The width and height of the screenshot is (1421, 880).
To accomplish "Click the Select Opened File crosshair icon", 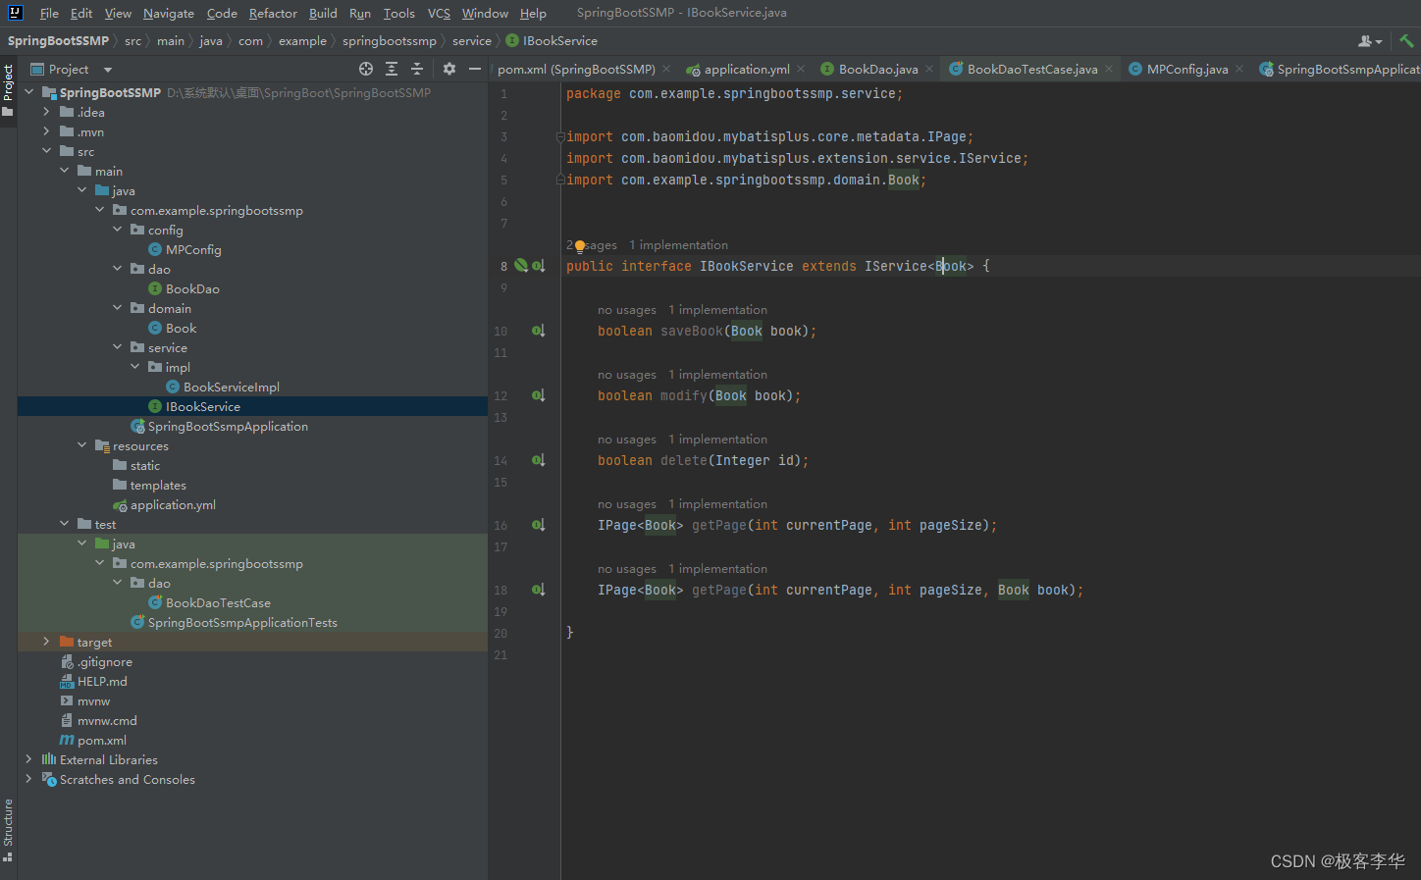I will [x=366, y=69].
